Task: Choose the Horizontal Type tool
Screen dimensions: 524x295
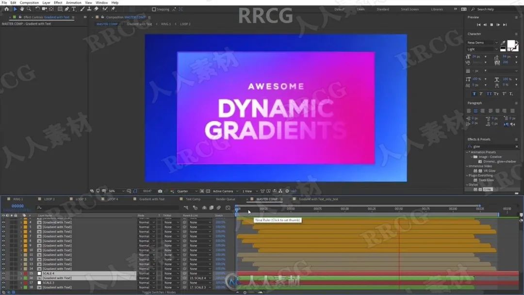Action: (x=74, y=9)
